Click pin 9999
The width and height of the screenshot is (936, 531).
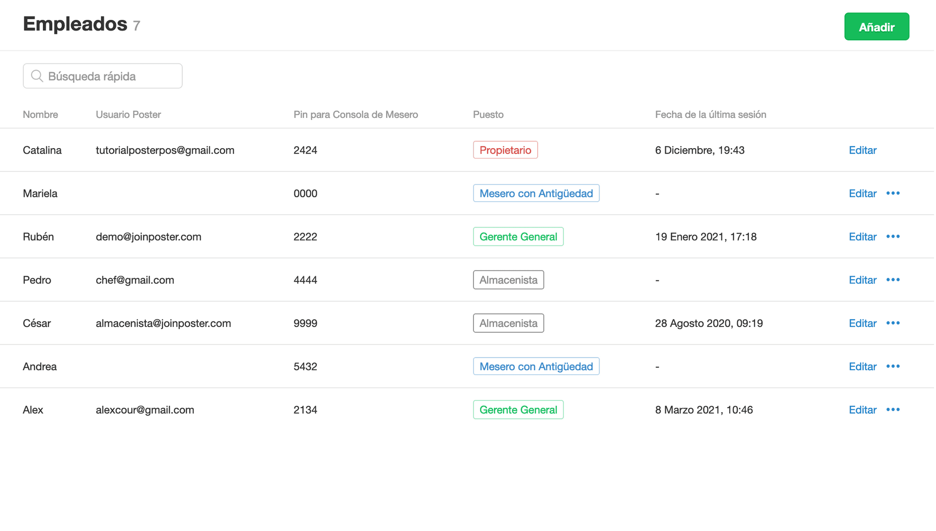[305, 323]
